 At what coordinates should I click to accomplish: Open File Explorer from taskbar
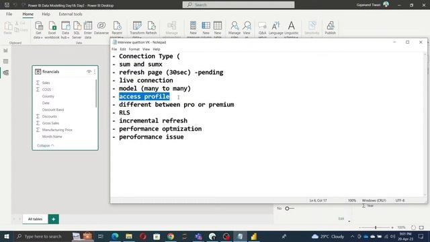[x=129, y=236]
